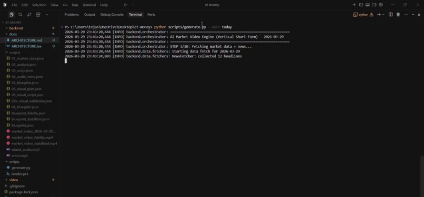
Task: Close the terminal panel
Action: [419, 15]
